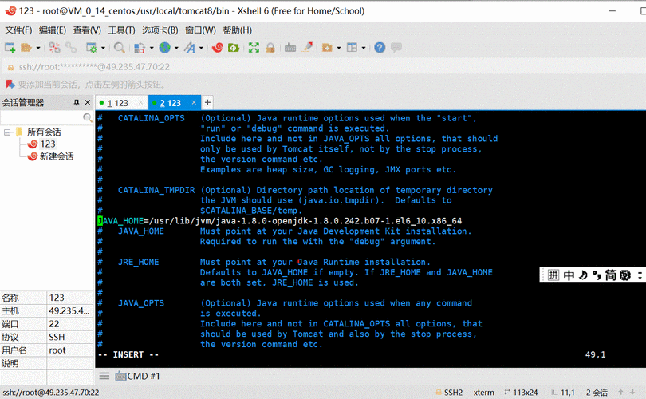The image size is (646, 399).
Task: Click the 用户名 value root
Action: [57, 350]
